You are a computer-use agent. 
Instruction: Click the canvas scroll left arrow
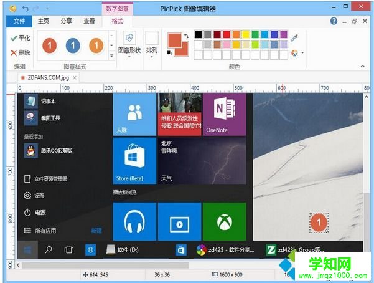pos(18,265)
